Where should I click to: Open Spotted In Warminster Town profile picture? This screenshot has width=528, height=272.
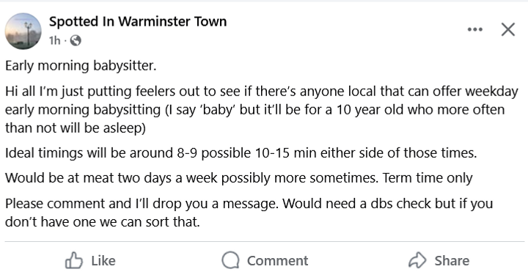click(x=23, y=32)
